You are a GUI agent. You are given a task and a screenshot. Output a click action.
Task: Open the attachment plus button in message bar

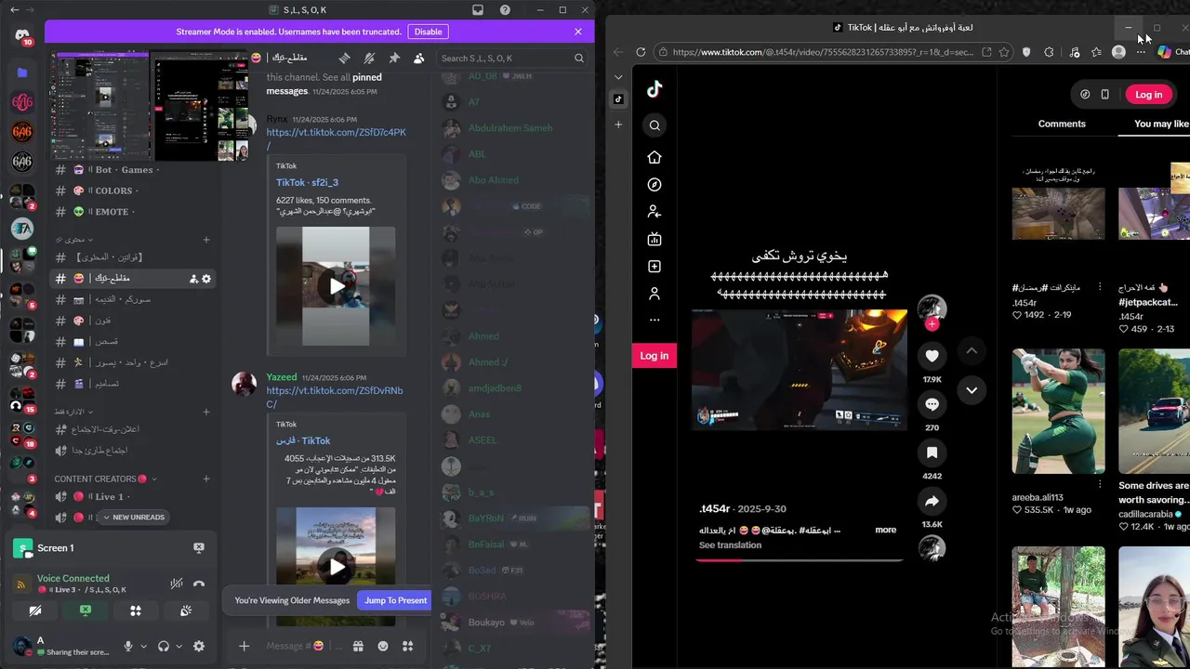(x=244, y=646)
